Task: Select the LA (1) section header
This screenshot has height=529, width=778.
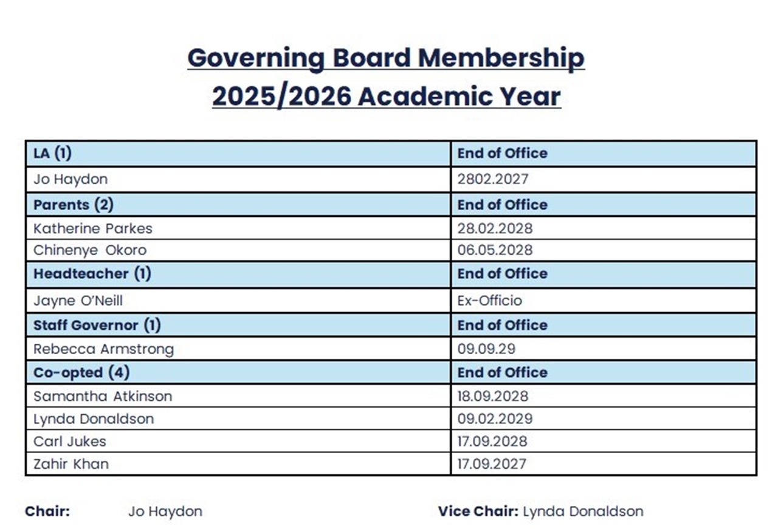Action: point(52,154)
